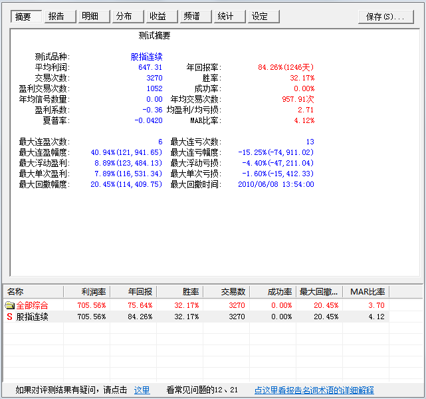
Task: Click the -4.40%(-47,211.04) floating loss value
Action: pyautogui.click(x=278, y=163)
